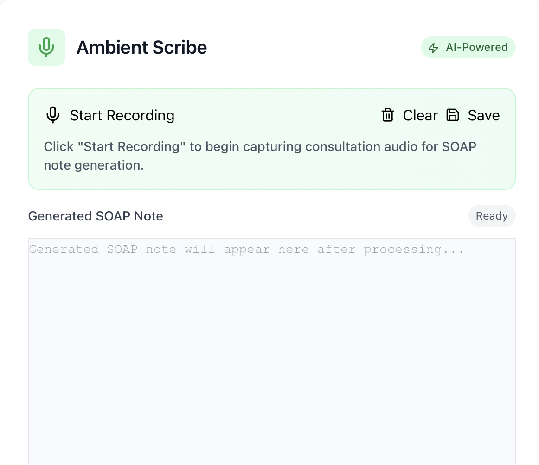The width and height of the screenshot is (539, 465).
Task: Select the Ambient Scribe header title
Action: pyautogui.click(x=141, y=47)
